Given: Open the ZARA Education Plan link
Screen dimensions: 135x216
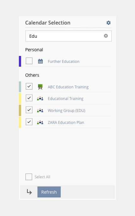Looking at the screenshot, I should pos(66,123).
